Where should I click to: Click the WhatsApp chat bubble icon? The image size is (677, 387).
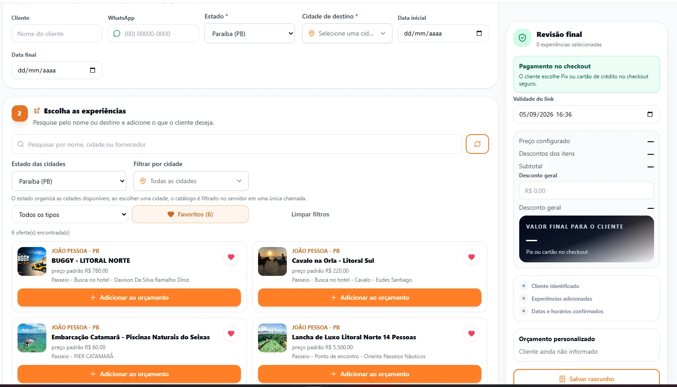tap(117, 33)
